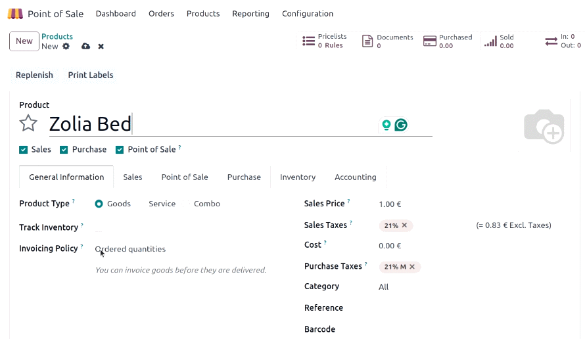Save record manually with the cloud upload icon

[x=86, y=46]
